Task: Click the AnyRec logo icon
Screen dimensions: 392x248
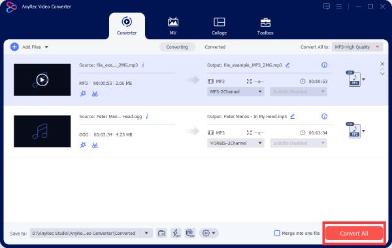Action: [x=11, y=7]
